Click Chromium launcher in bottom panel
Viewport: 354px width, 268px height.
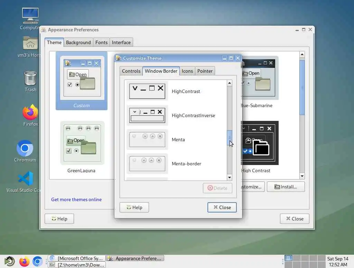point(37,261)
